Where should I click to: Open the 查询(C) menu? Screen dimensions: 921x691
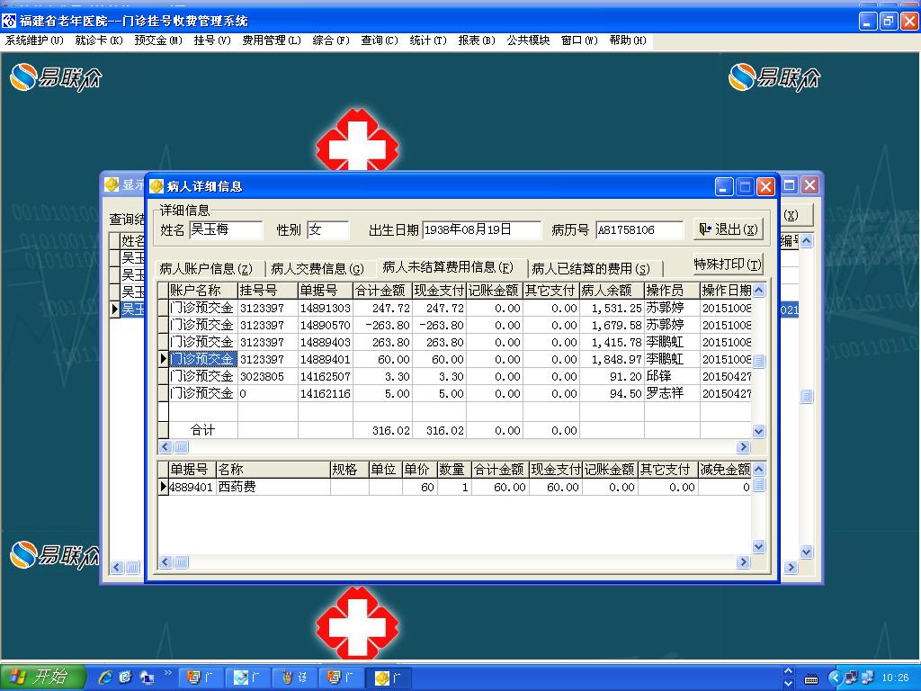click(379, 40)
